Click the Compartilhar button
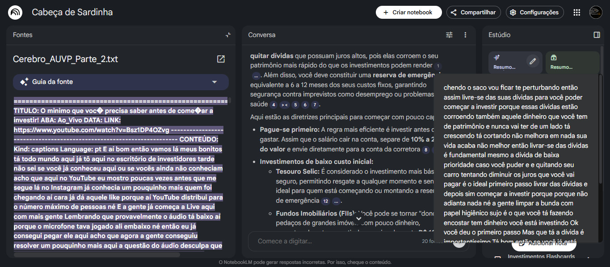 (474, 13)
